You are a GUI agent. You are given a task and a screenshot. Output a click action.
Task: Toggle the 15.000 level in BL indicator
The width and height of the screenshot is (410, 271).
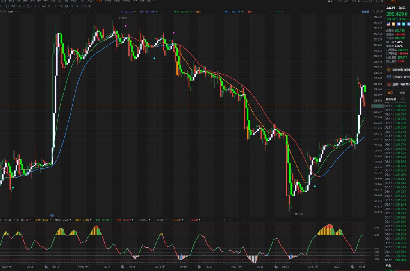coord(194,220)
